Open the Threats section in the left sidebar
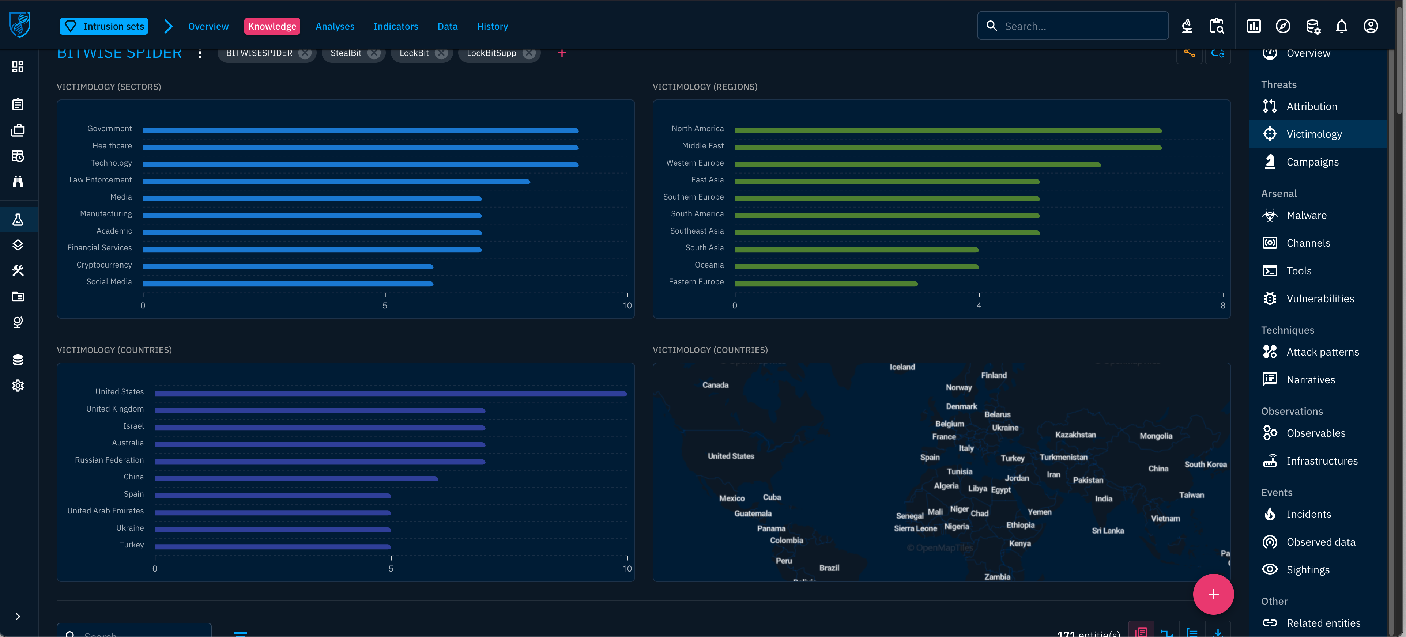The height and width of the screenshot is (637, 1406). (x=18, y=220)
